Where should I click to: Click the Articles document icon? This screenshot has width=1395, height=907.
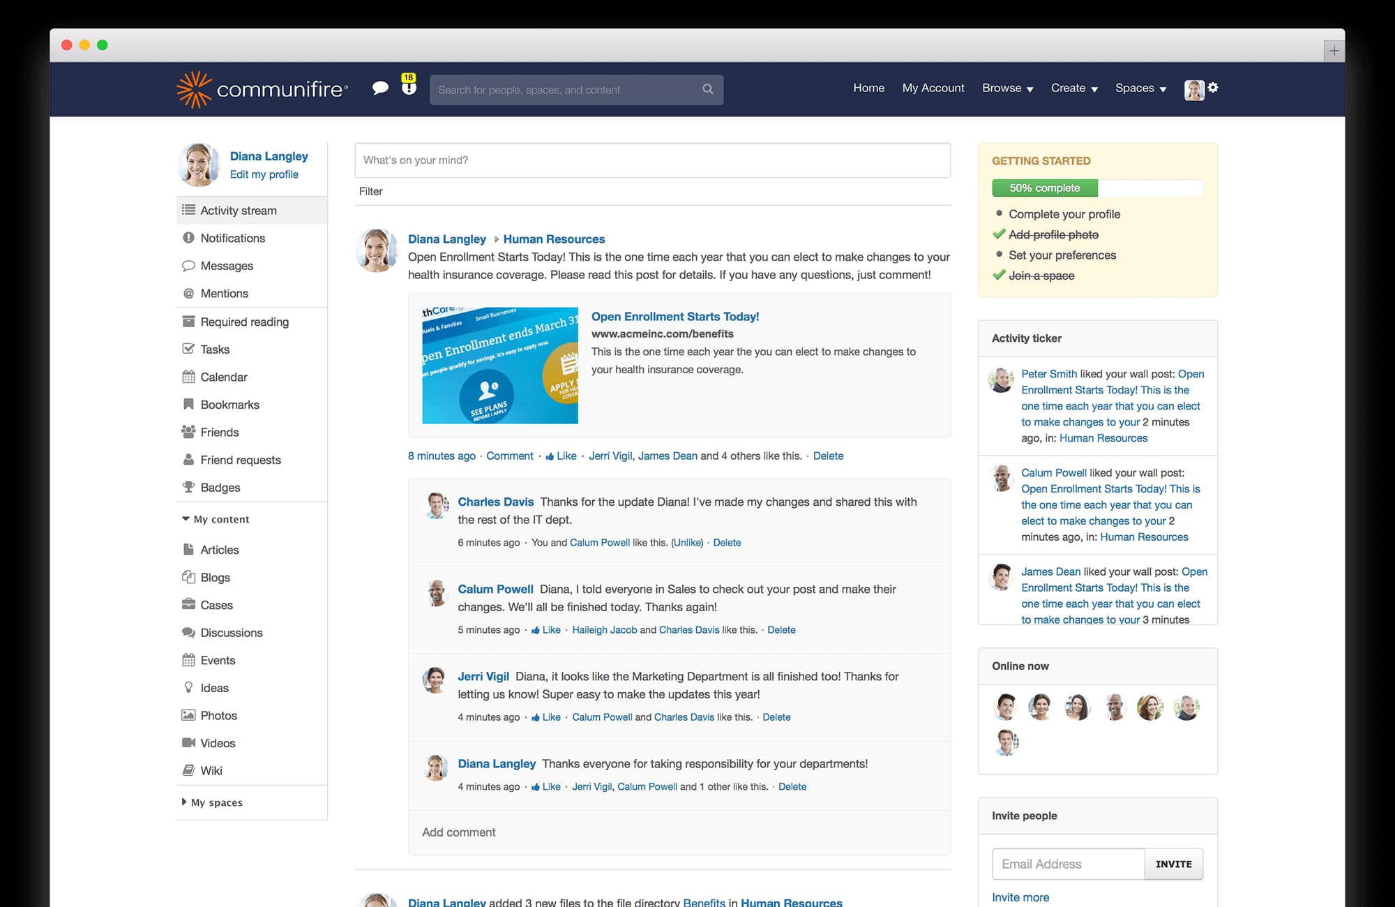coord(188,549)
